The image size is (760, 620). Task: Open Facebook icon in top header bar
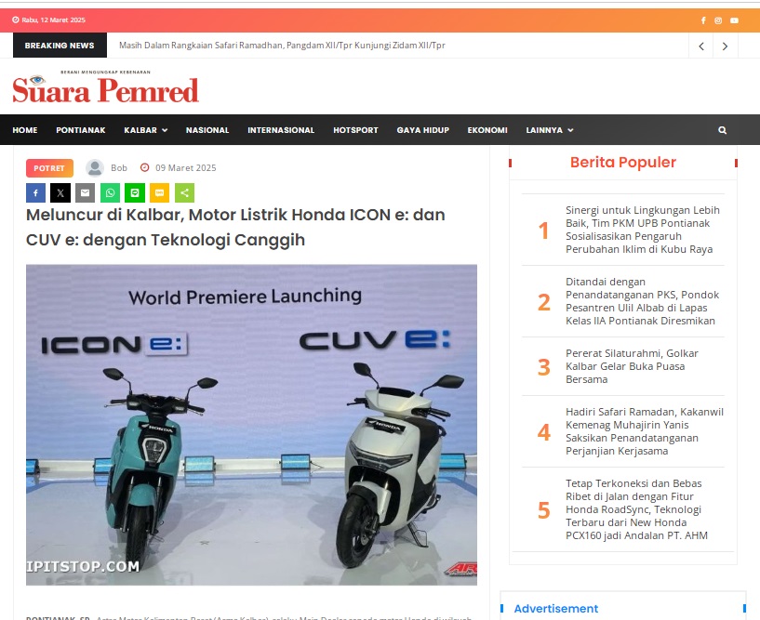click(703, 20)
